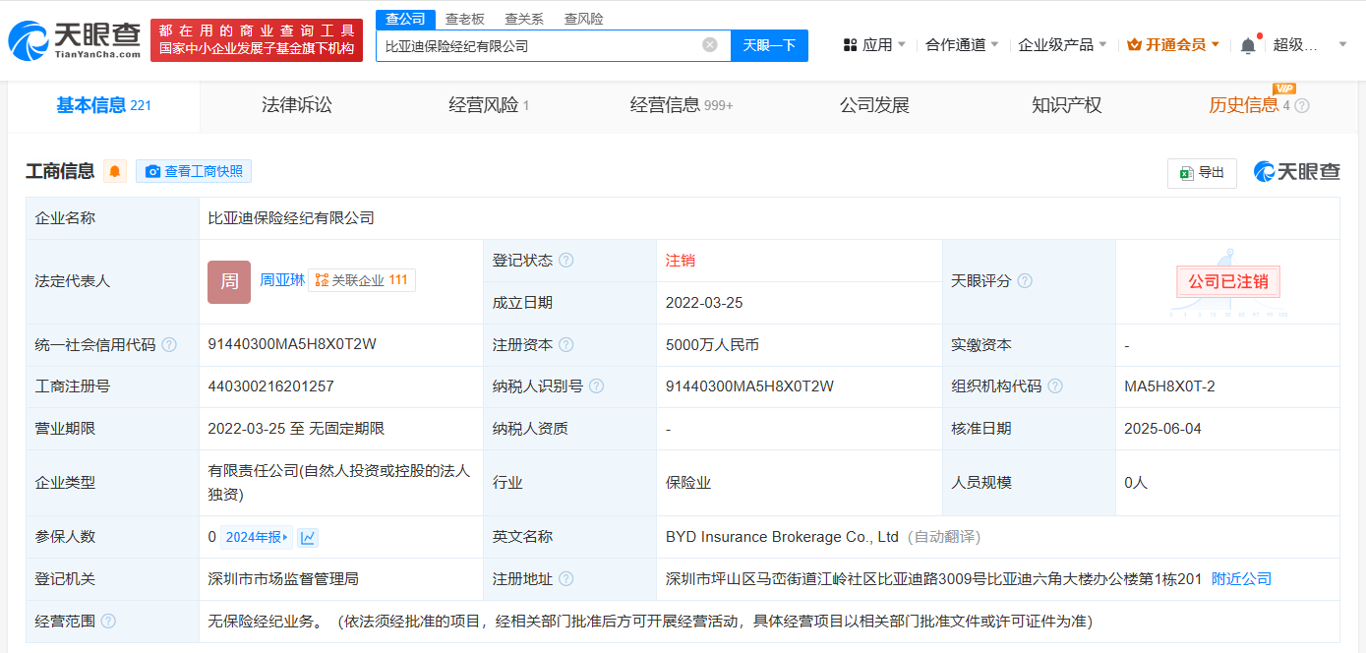
Task: Open the 知识产权 tab
Action: (x=1067, y=106)
